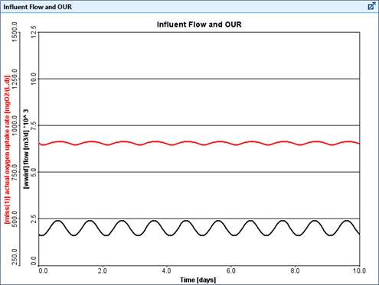Click the 8.0 tick on time axis
Viewport: 379px width, 285px height.
295,270
